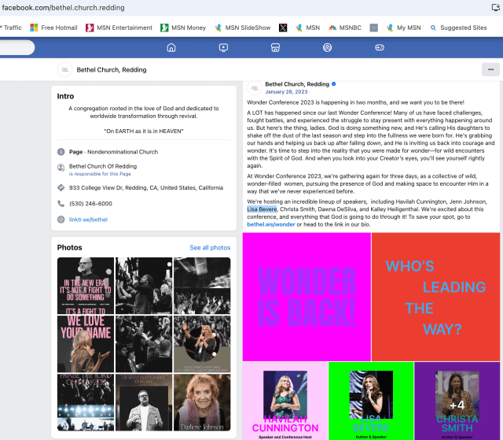Click the Bethel Church page avatar in header
This screenshot has height=440, width=503.
[64, 69]
